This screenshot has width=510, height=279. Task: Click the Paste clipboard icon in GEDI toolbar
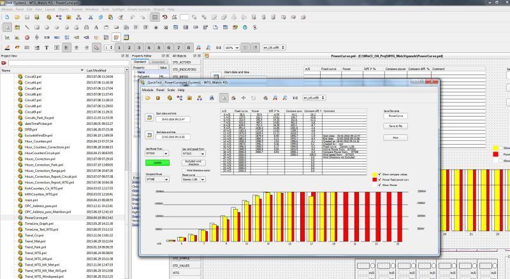[110, 17]
